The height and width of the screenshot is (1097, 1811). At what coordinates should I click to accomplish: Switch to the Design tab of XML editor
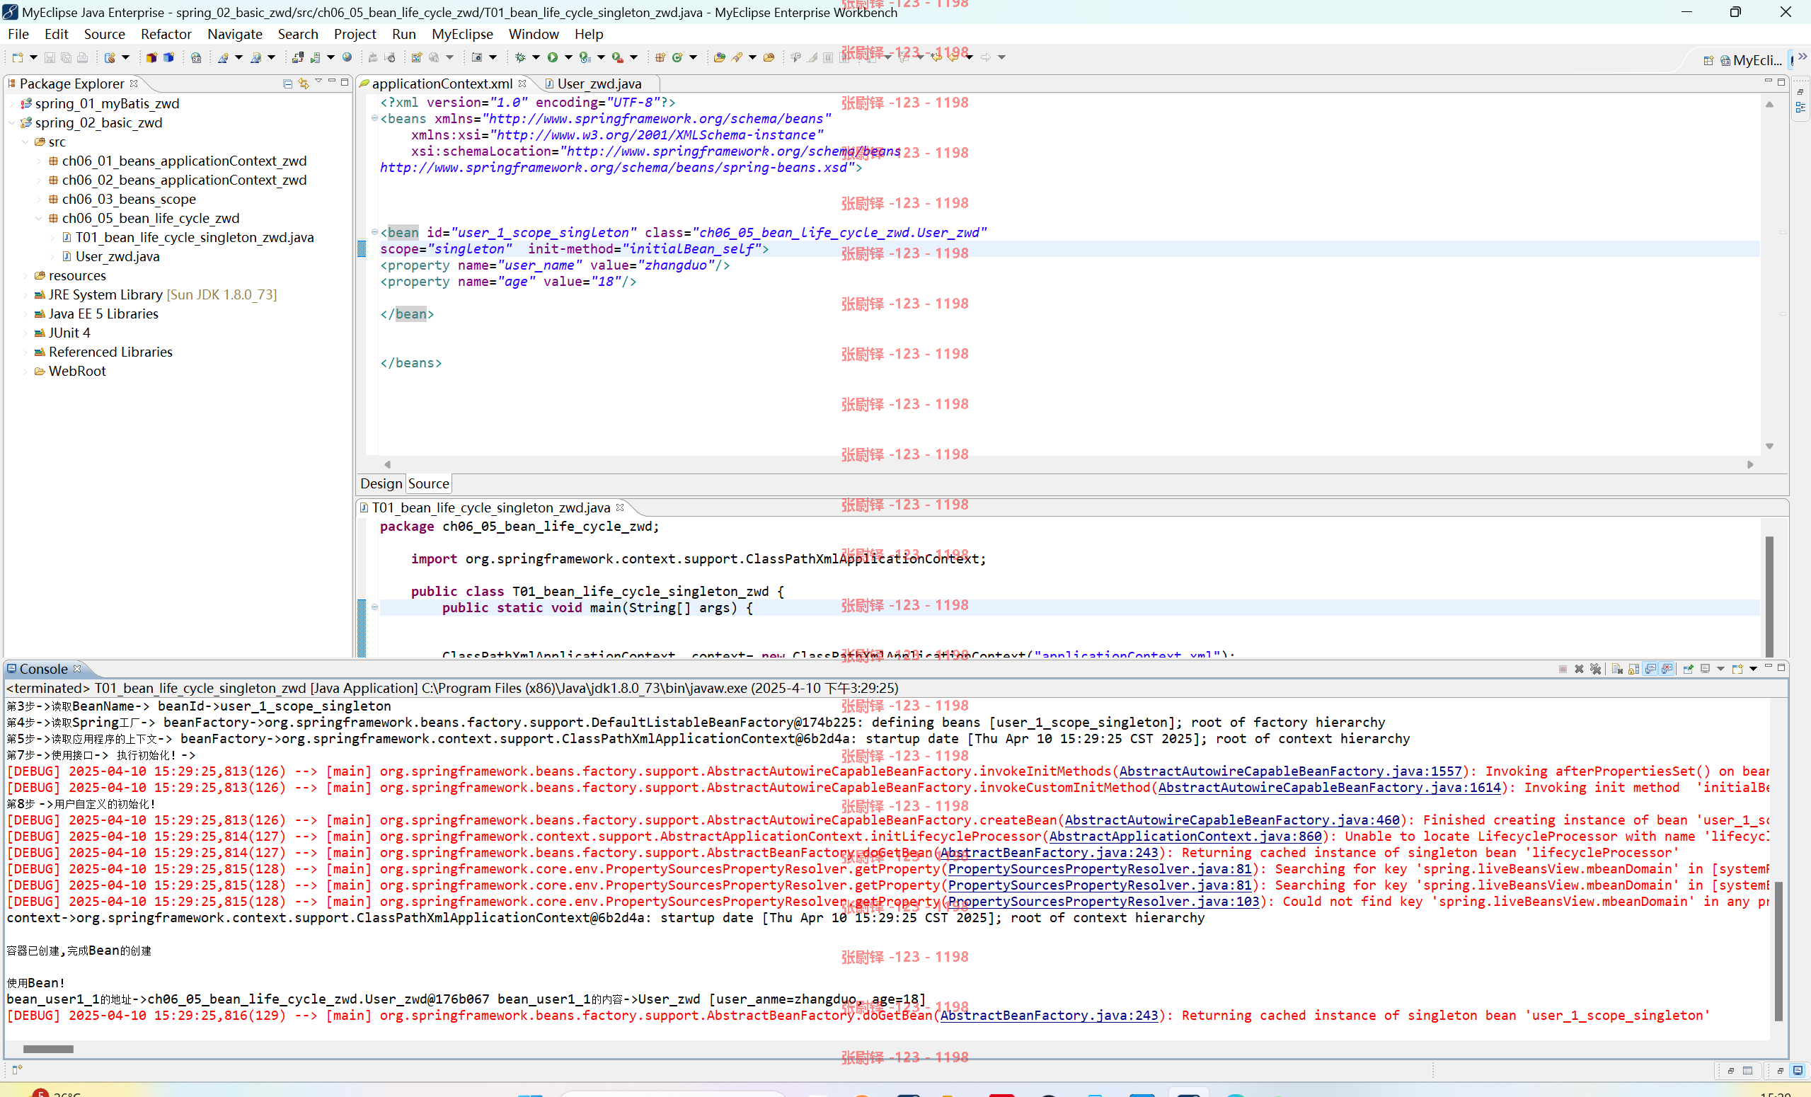point(381,483)
